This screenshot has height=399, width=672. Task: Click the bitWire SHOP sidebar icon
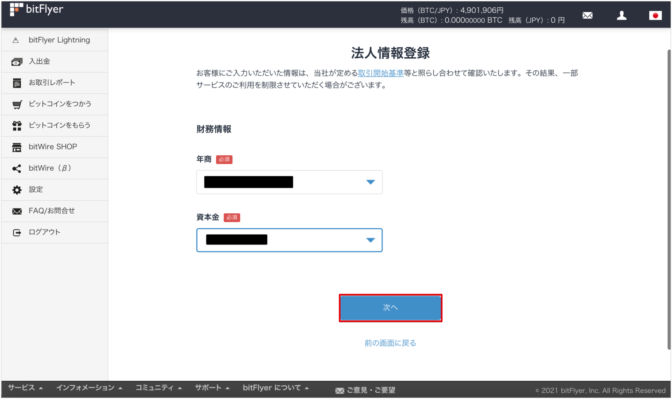[53, 147]
